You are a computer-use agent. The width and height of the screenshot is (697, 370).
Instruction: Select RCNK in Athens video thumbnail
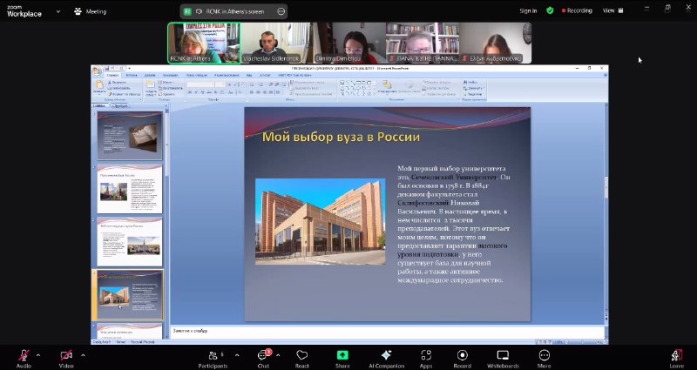click(204, 43)
